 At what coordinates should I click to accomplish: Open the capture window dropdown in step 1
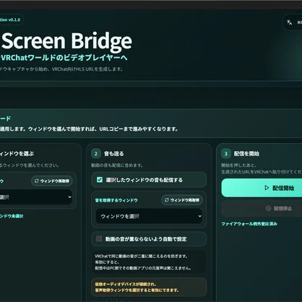tap(35, 197)
